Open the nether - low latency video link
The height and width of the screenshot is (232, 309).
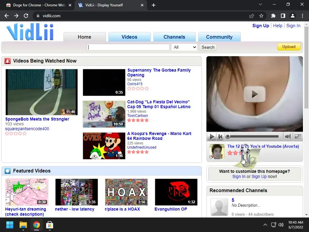[x=75, y=209]
